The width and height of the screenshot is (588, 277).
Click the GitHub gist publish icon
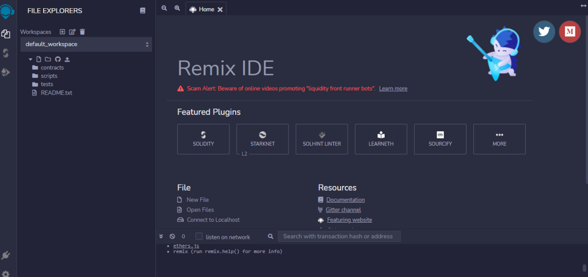pos(57,59)
